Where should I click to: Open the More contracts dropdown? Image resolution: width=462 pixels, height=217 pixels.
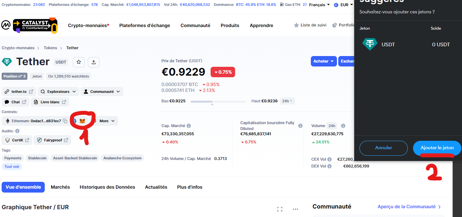pos(107,121)
